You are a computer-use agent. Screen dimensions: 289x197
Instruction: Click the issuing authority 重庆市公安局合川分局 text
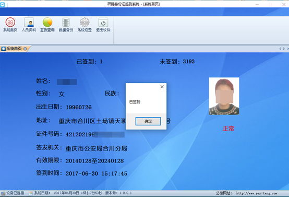click(x=97, y=148)
